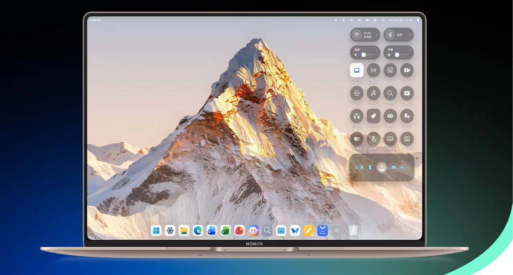Click the highlighted Magic control panel button
This screenshot has height=275, width=513.
pos(357,70)
